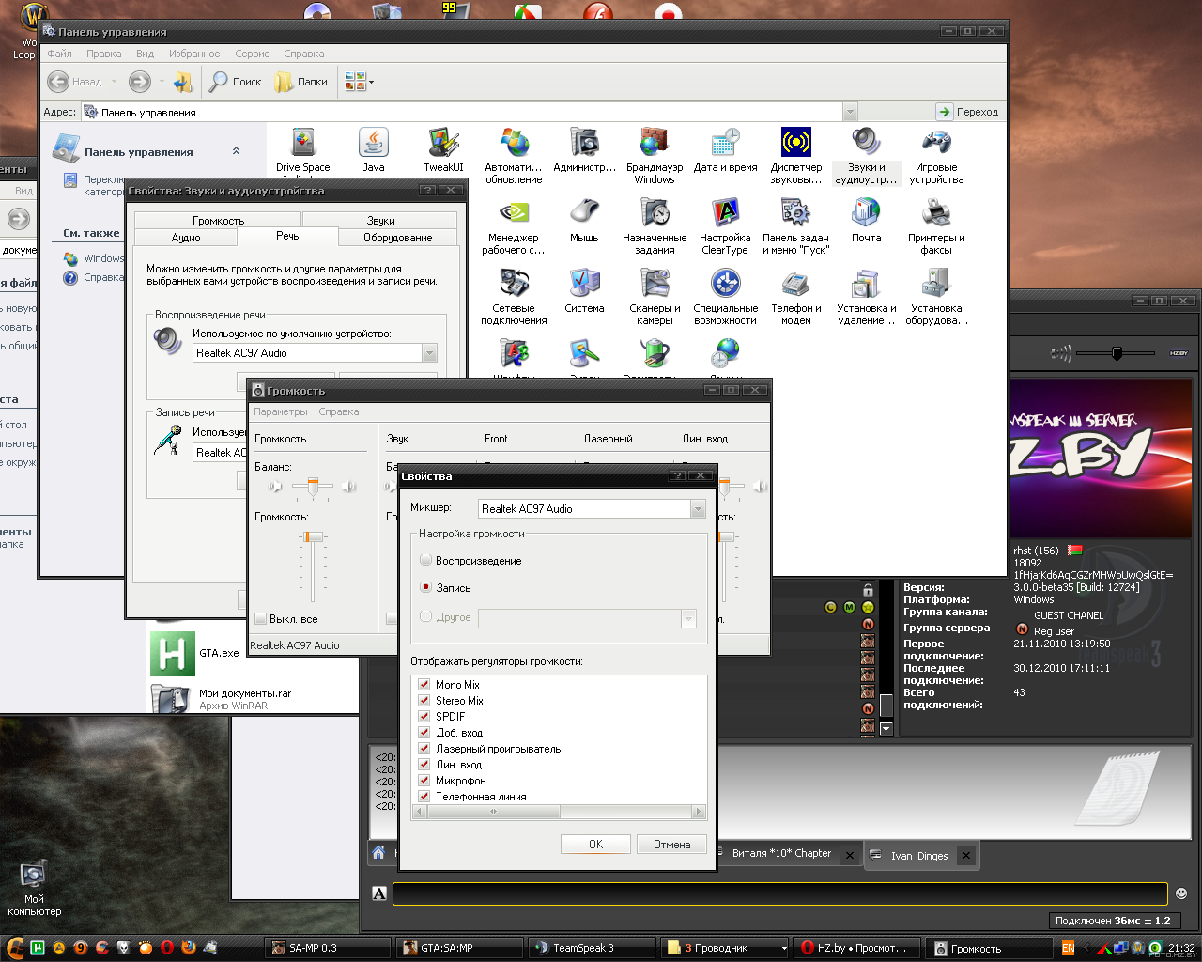
Task: Click the TeamSpeak 3 taskbar button
Action: 591,948
